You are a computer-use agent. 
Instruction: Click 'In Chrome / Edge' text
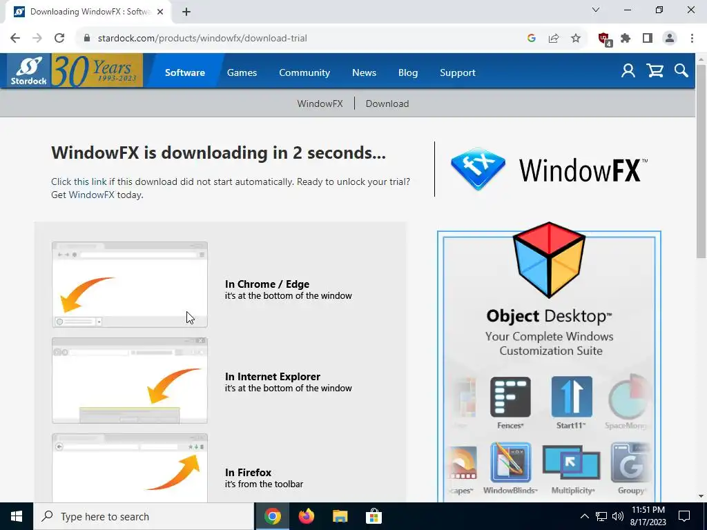click(x=267, y=284)
